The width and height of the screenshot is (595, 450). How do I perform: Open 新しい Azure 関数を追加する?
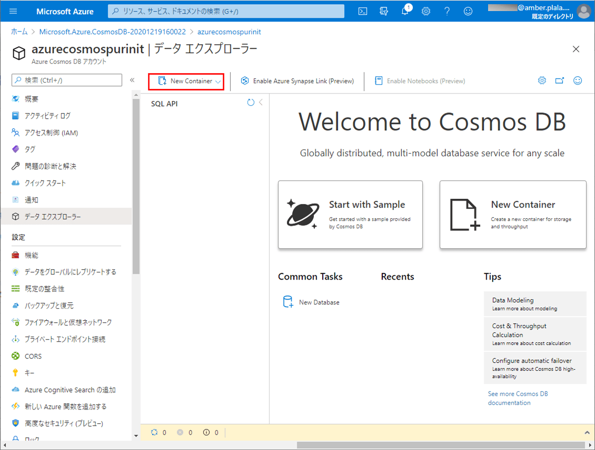coord(66,406)
